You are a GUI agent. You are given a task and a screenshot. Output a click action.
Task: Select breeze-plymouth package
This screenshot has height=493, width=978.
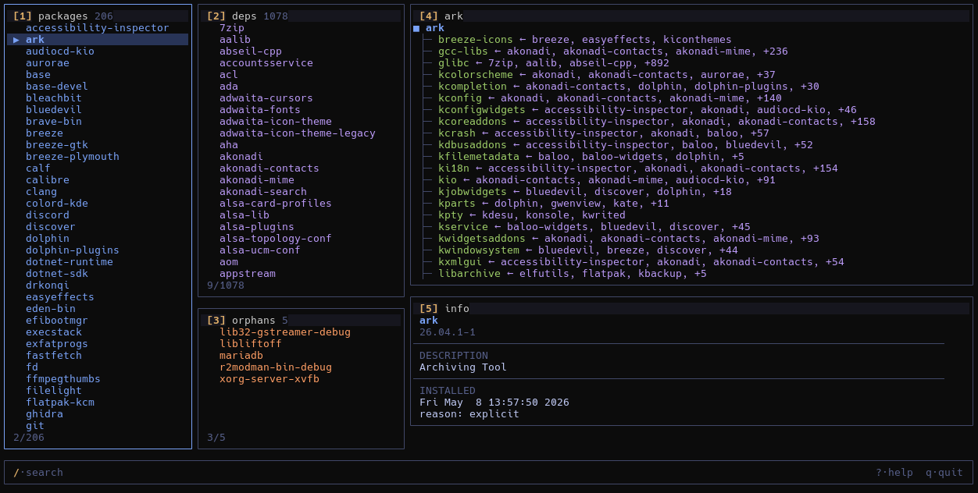click(73, 157)
